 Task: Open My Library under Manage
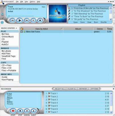click(x=6, y=51)
